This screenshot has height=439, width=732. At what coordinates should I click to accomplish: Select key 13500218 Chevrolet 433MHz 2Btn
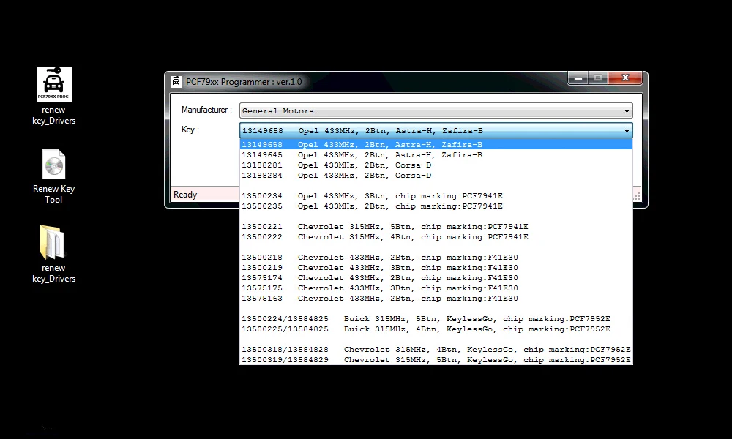point(436,258)
